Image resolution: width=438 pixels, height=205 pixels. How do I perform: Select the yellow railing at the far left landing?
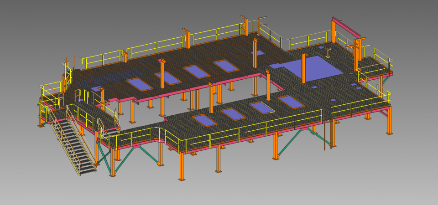[x=50, y=93]
